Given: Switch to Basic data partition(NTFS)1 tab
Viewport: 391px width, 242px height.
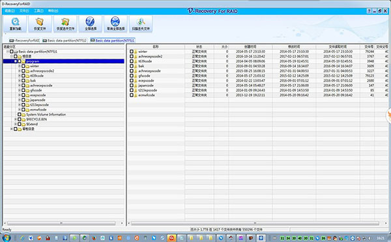Looking at the screenshot, I should [113, 40].
